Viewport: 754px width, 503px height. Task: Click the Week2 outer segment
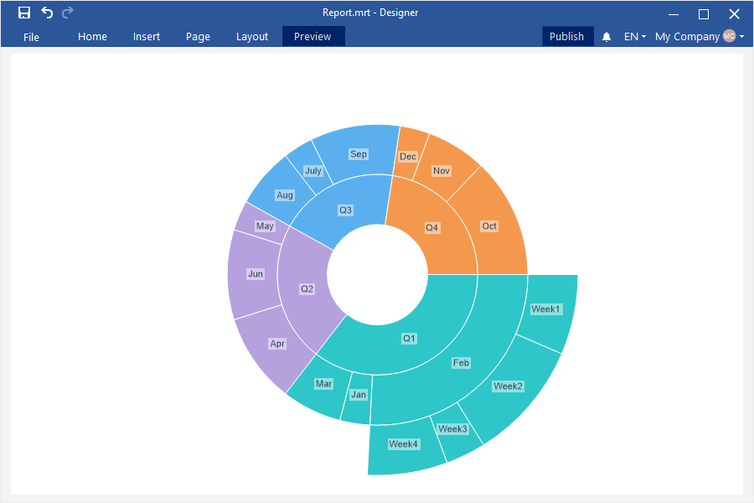509,386
